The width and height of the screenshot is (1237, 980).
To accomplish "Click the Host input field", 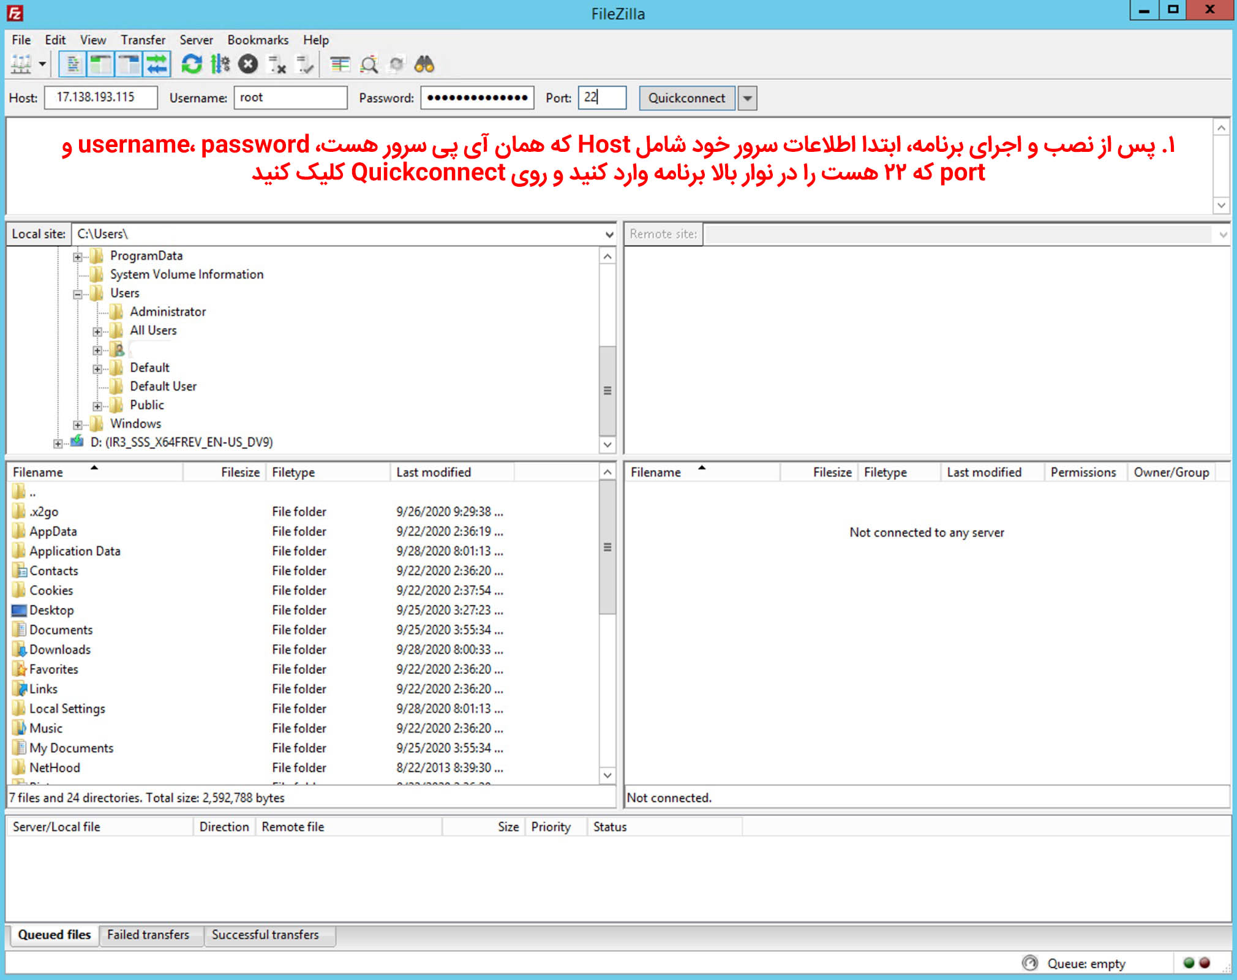I will (100, 97).
